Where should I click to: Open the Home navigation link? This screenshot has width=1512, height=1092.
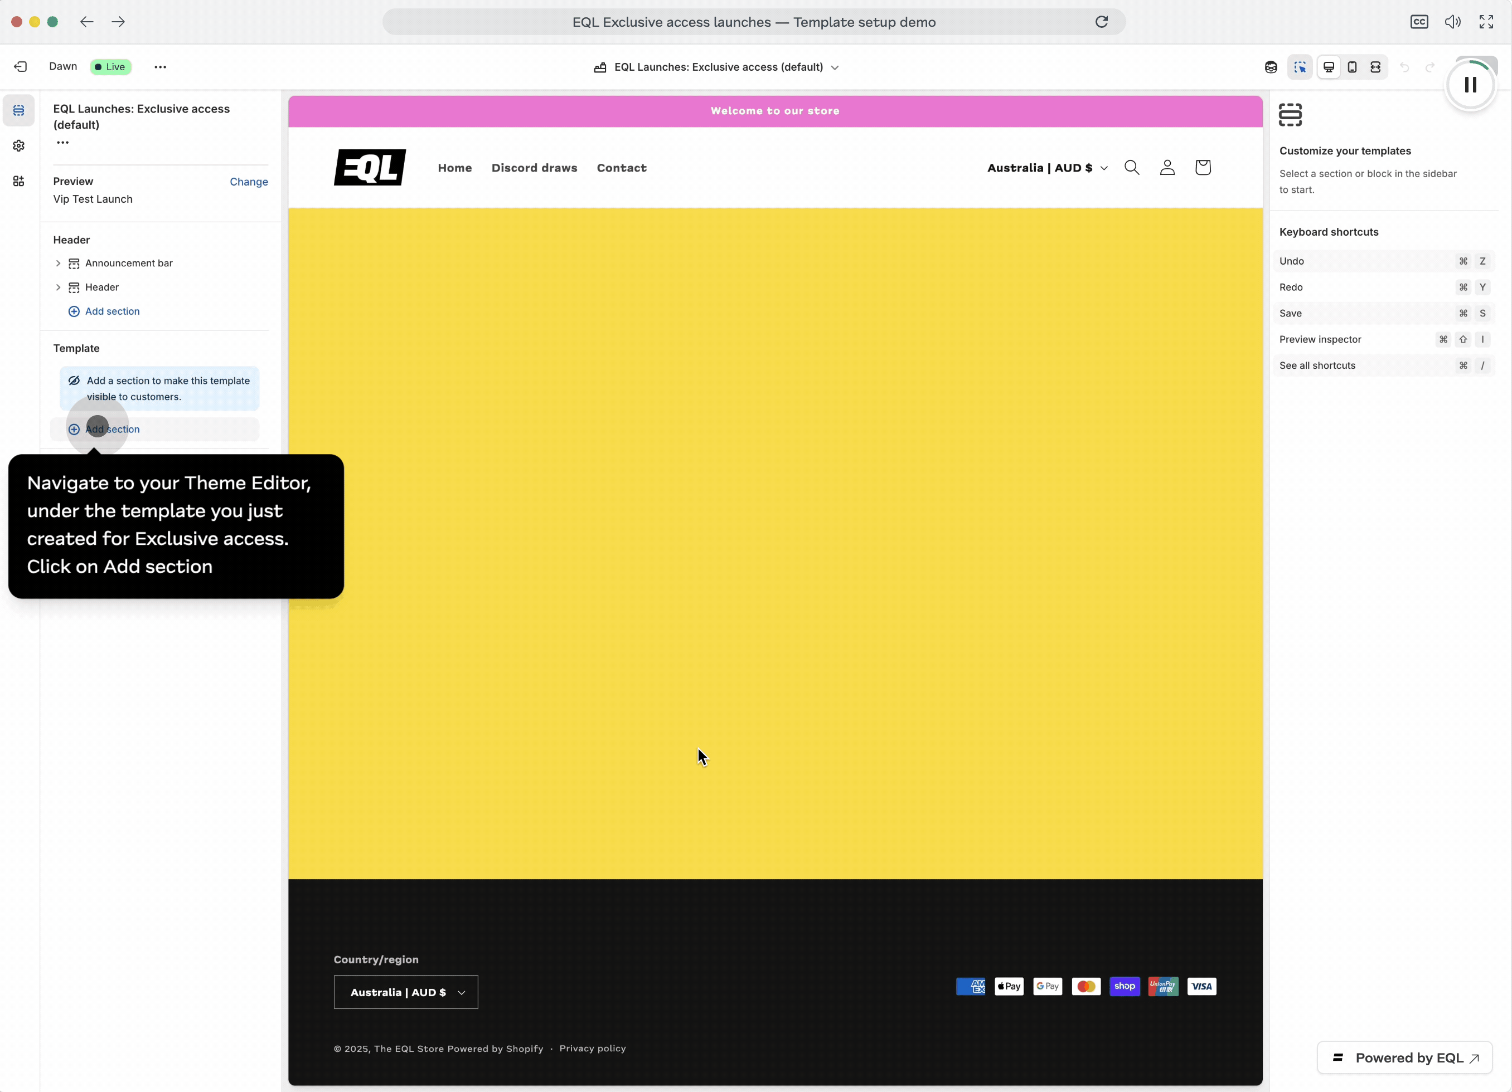tap(455, 168)
